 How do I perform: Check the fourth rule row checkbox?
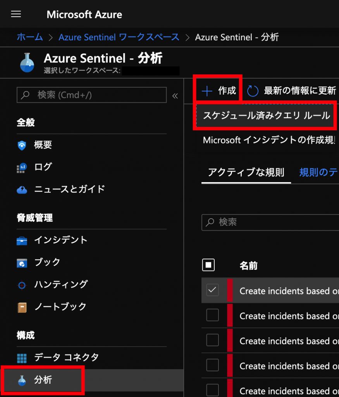click(213, 365)
